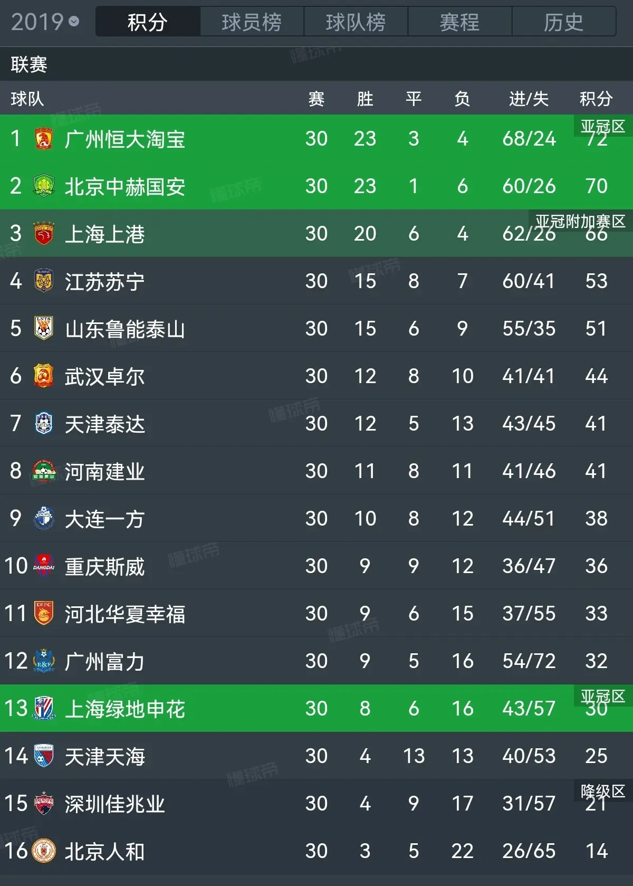
Task: Switch to the 球队榜 tab
Action: click(x=356, y=22)
